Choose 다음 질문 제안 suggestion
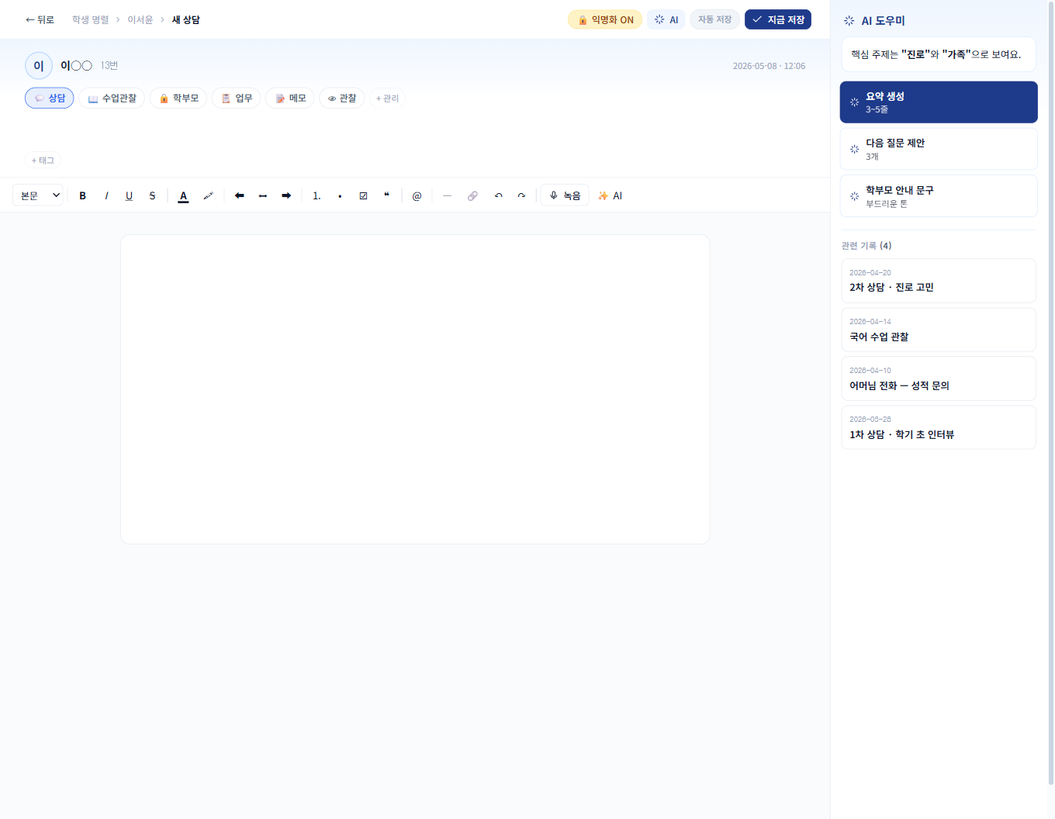Screen dimensions: 1055x819 (x=939, y=149)
